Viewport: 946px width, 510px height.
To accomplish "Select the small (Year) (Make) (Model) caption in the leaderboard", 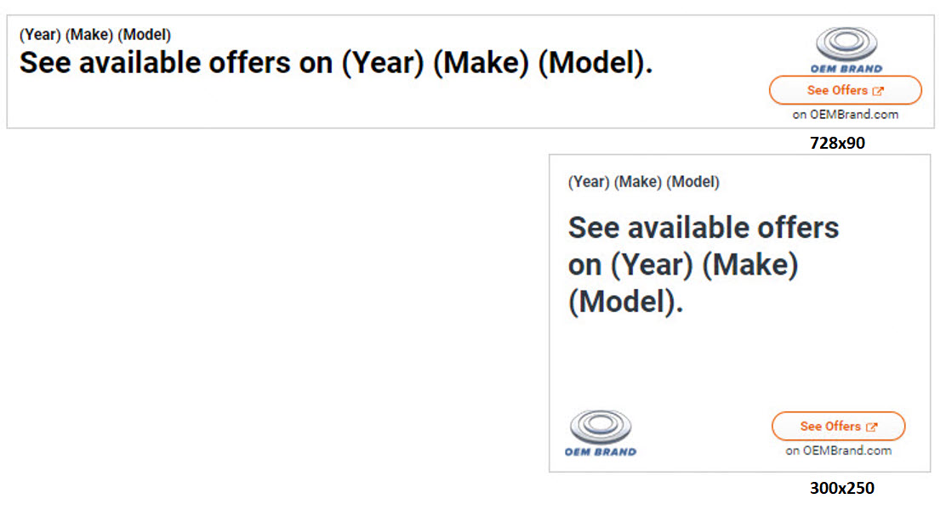I will [x=95, y=35].
